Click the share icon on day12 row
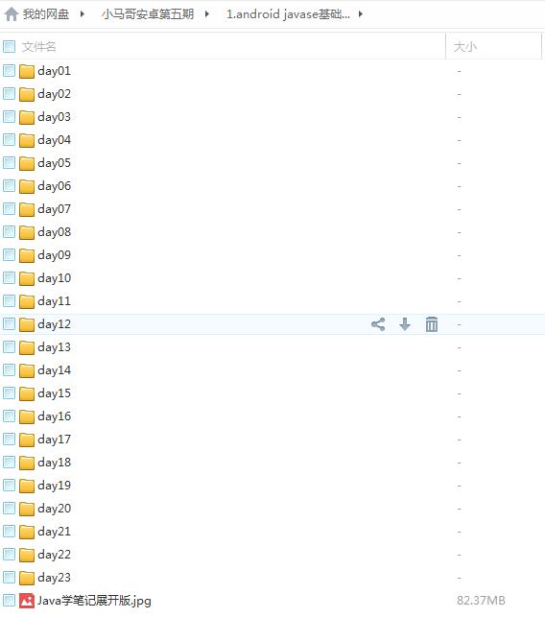Image resolution: width=545 pixels, height=618 pixels. click(378, 324)
